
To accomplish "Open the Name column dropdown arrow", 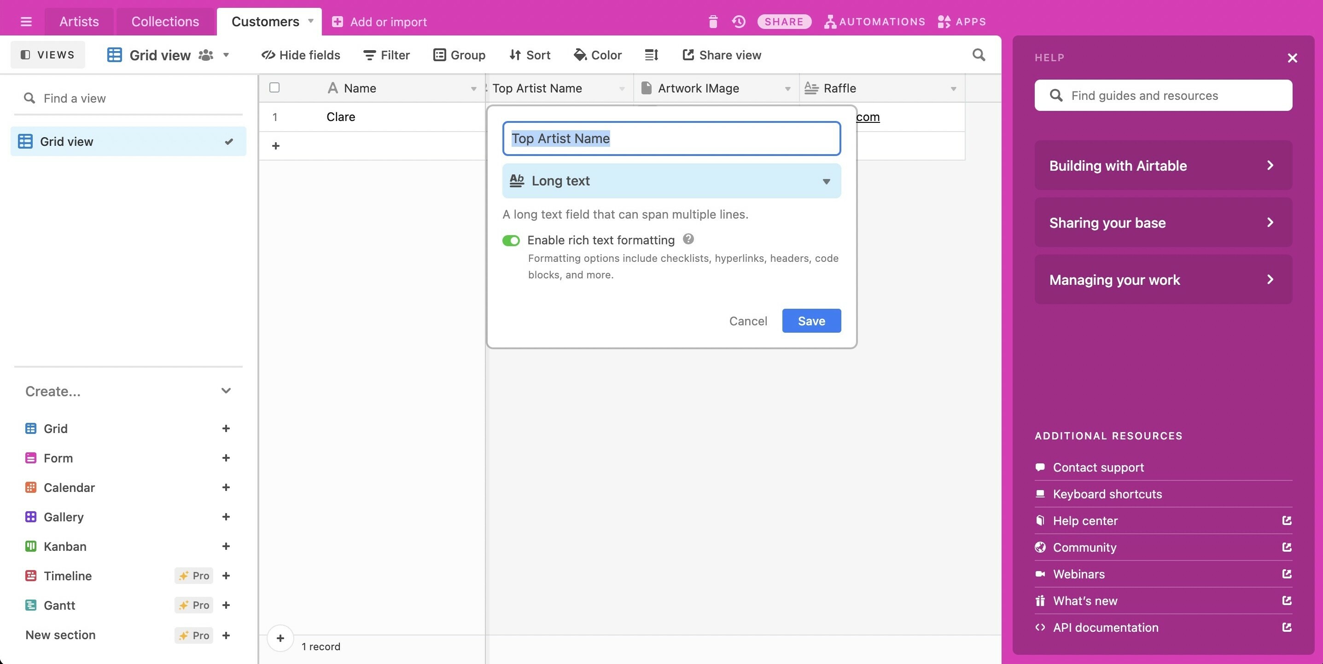I will tap(473, 89).
